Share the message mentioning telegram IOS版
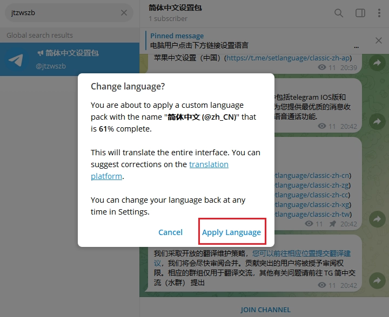The image size is (389, 317). click(x=377, y=122)
